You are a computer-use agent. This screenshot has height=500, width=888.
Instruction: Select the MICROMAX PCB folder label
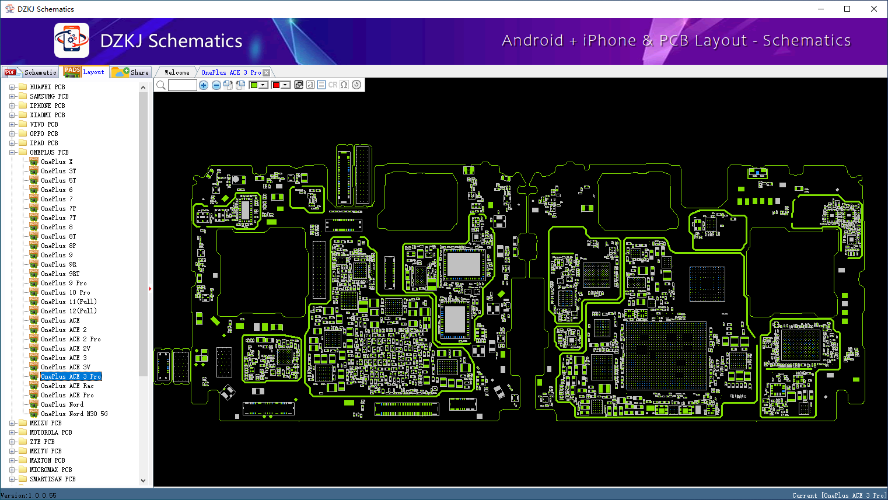[x=51, y=470]
